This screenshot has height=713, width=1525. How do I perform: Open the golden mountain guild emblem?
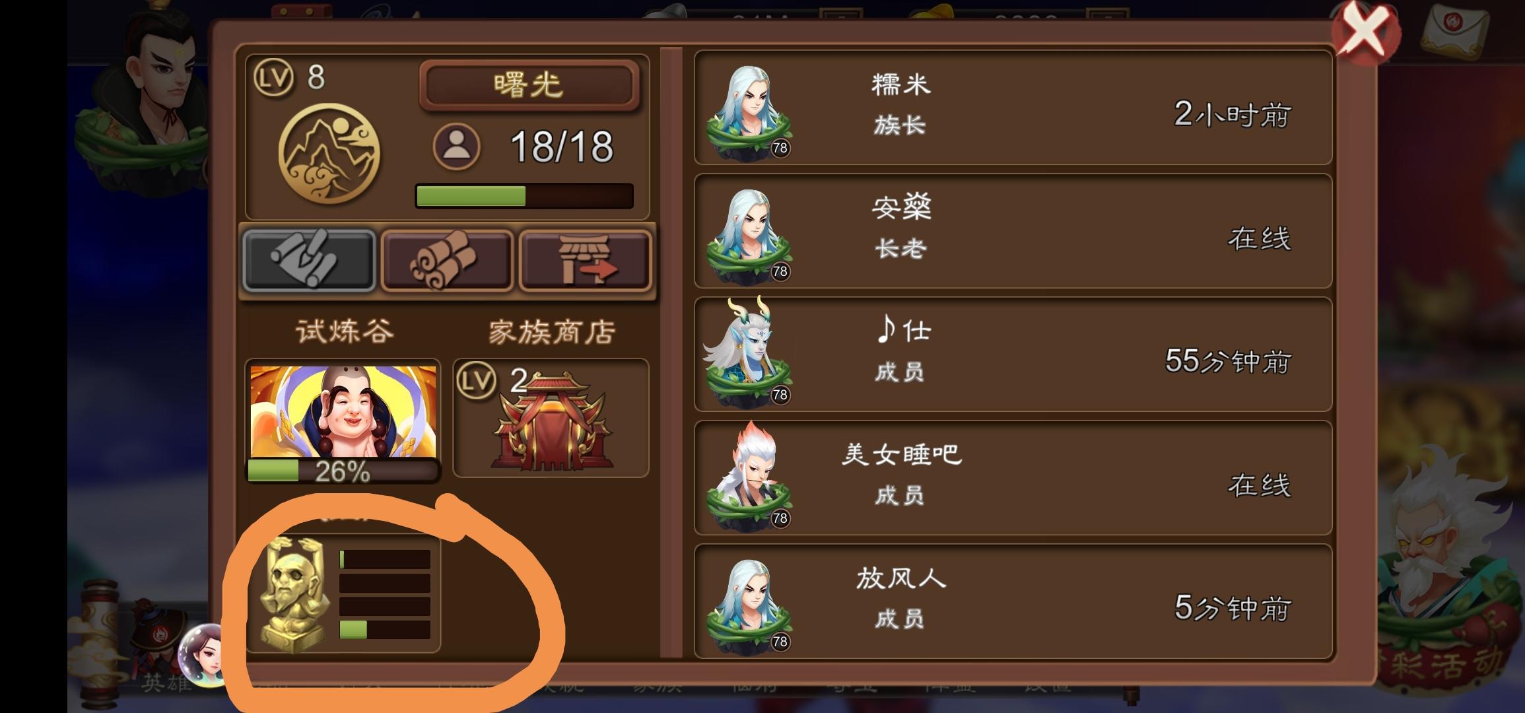[x=329, y=153]
